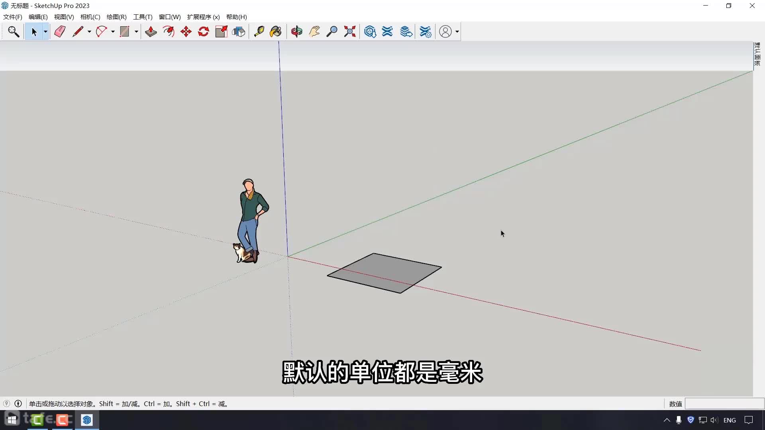Select the Pan hand tool

[314, 32]
